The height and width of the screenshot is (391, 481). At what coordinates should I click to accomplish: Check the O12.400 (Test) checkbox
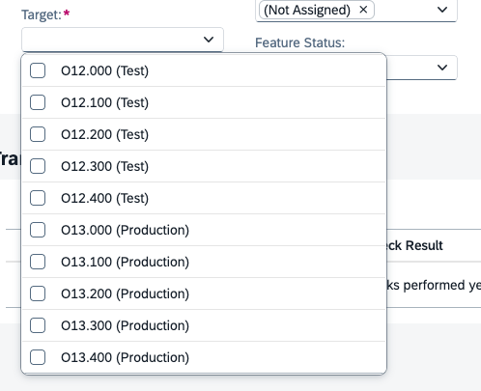click(38, 198)
